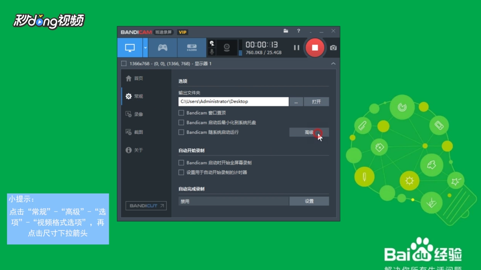Pause the recording
Screen dimensions: 481x270
pos(297,48)
